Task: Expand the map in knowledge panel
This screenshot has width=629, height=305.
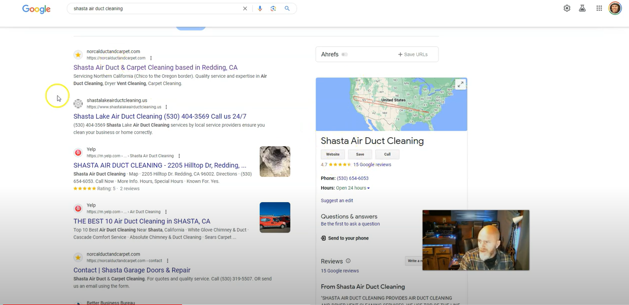Action: 460,84
